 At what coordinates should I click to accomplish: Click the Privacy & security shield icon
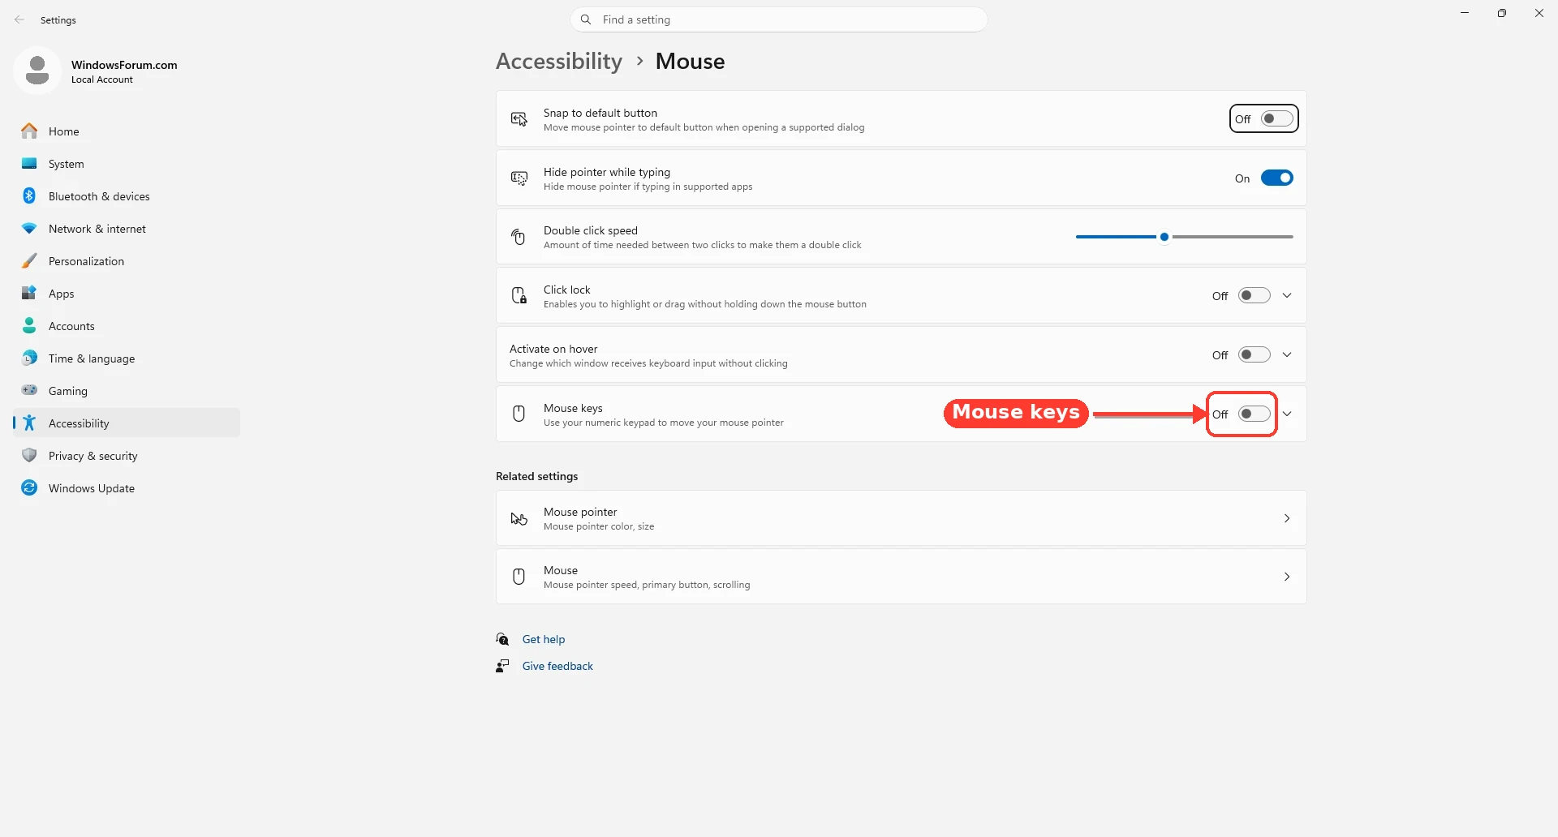[x=29, y=455]
